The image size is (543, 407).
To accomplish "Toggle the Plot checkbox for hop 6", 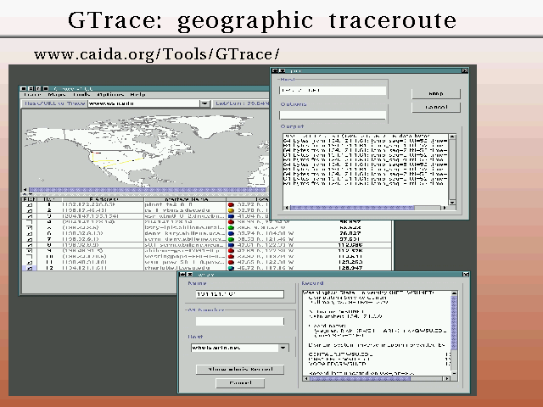I will [x=30, y=234].
